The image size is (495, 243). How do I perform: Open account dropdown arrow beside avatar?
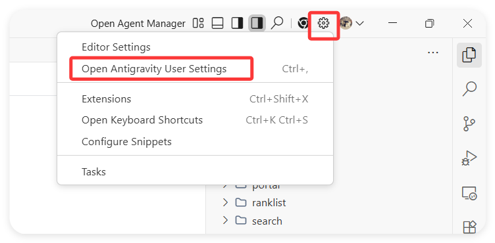(359, 23)
